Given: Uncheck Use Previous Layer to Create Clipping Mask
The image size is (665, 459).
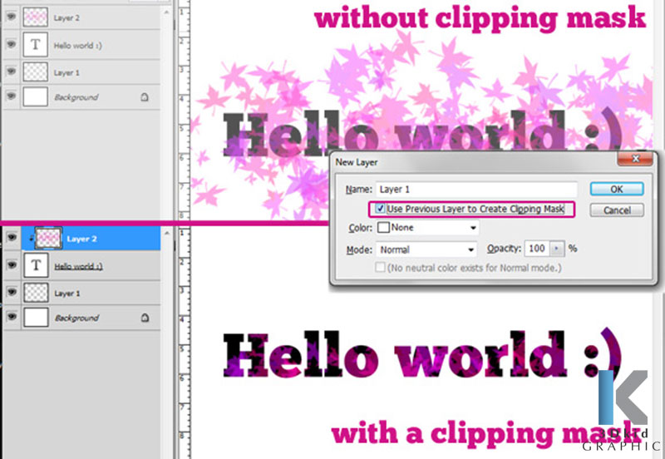Looking at the screenshot, I should pos(381,209).
